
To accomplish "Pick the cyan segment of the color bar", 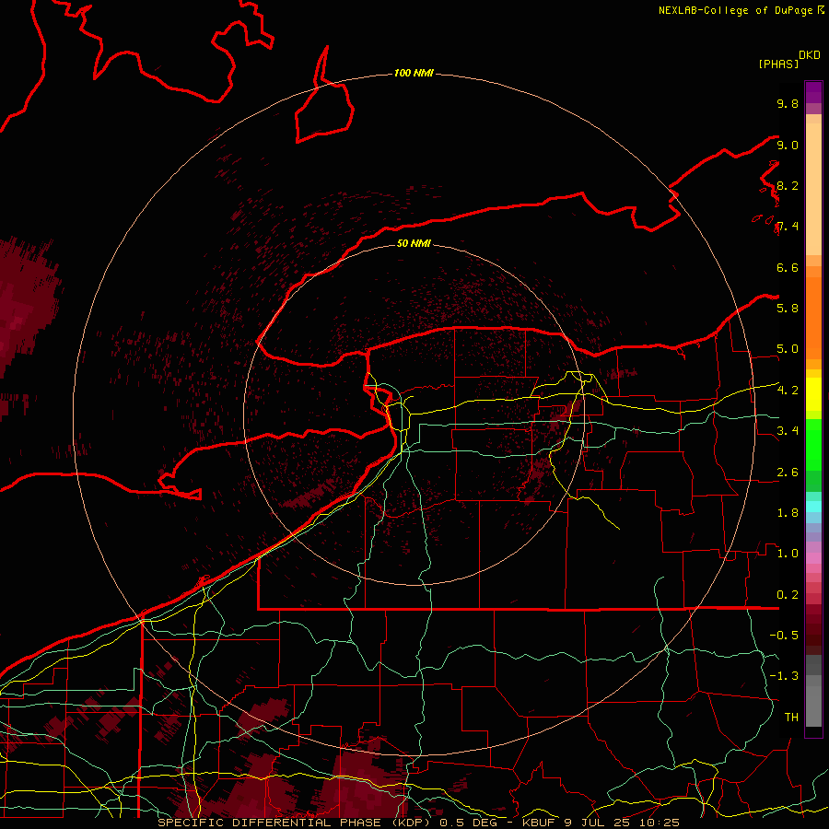I will point(813,507).
